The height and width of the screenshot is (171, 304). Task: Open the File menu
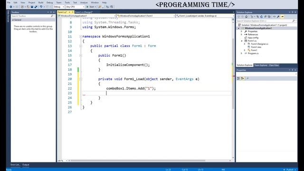point(9,2)
